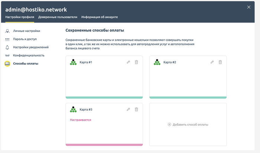Click the green logo on Карта #1
Viewport: 260px width, 153px height.
pos(73,62)
